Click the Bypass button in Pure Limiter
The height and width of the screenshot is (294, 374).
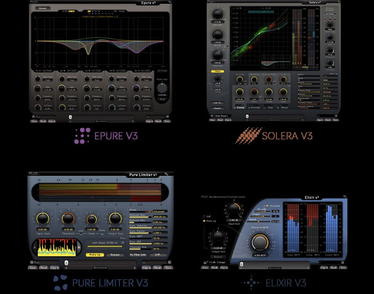pyautogui.click(x=115, y=255)
